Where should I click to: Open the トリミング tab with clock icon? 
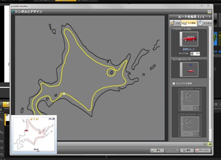coord(204,23)
